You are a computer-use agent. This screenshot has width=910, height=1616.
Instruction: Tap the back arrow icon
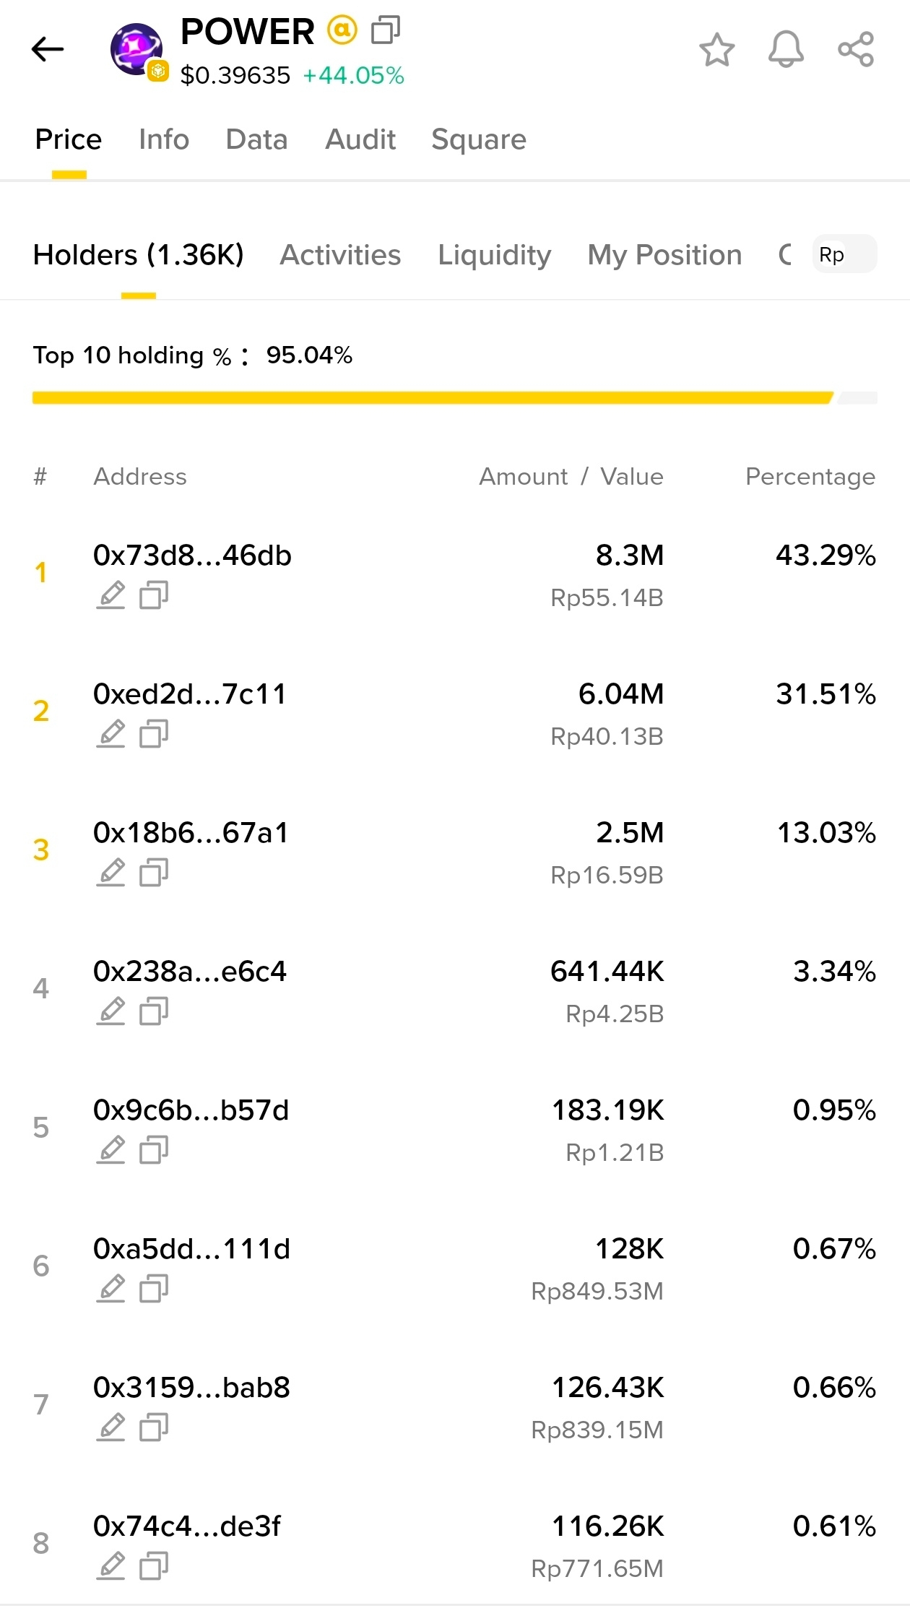(x=48, y=49)
